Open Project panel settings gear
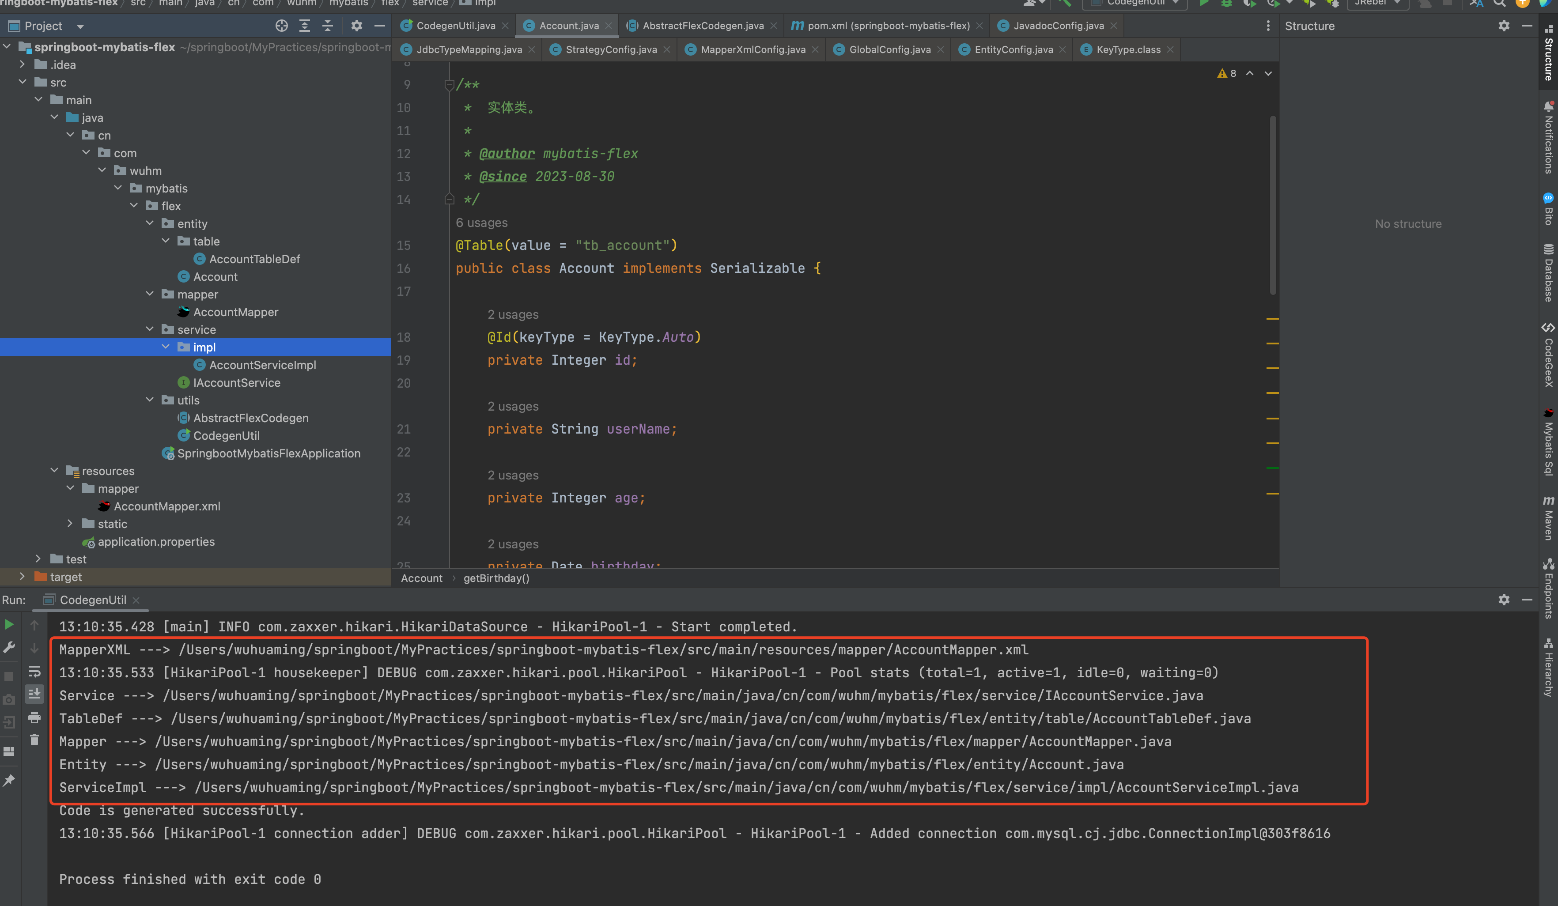This screenshot has width=1558, height=906. coord(357,26)
